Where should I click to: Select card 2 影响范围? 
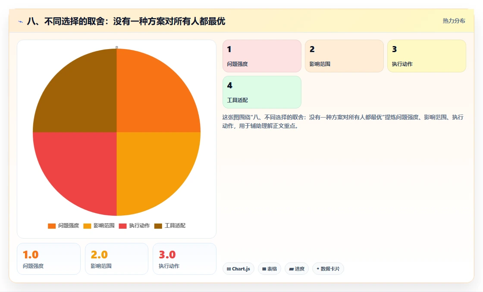click(x=345, y=56)
